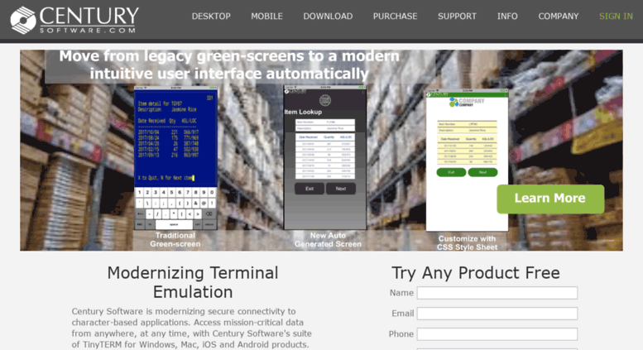Click the Century Software logo
The width and height of the screenshot is (643, 350).
(x=74, y=19)
